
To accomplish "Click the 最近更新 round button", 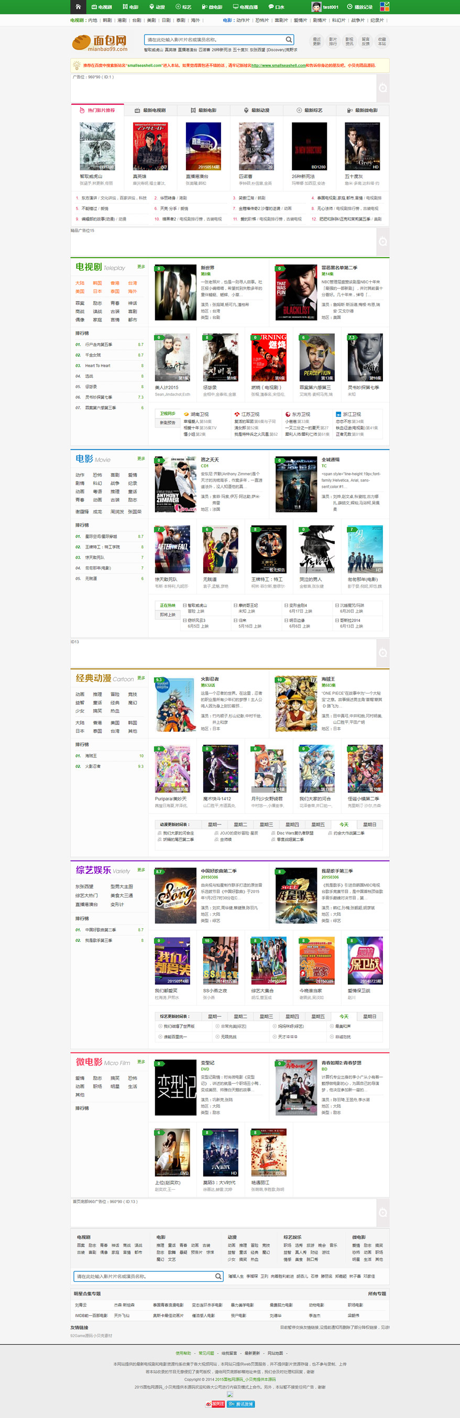I will point(316,41).
